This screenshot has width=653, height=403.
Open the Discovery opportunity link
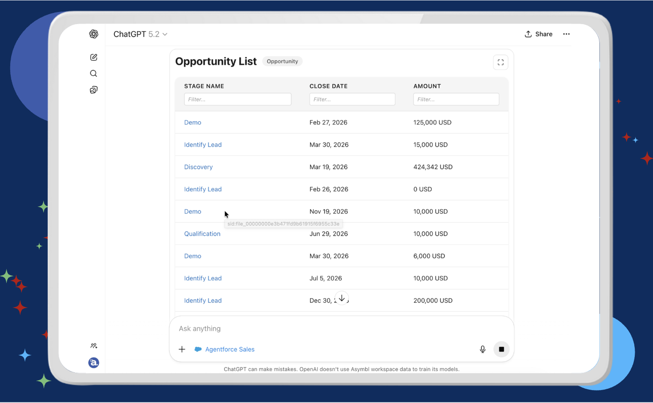[199, 167]
